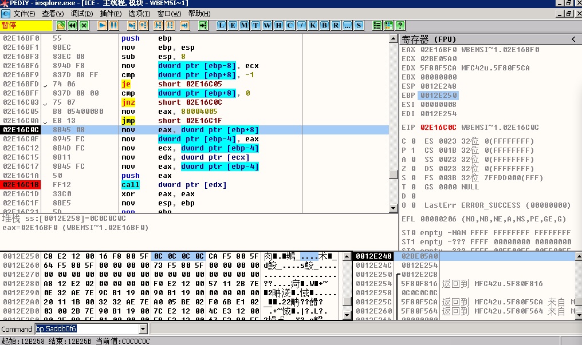Click the Trace over icon
This screenshot has height=345, width=582.
coord(170,25)
